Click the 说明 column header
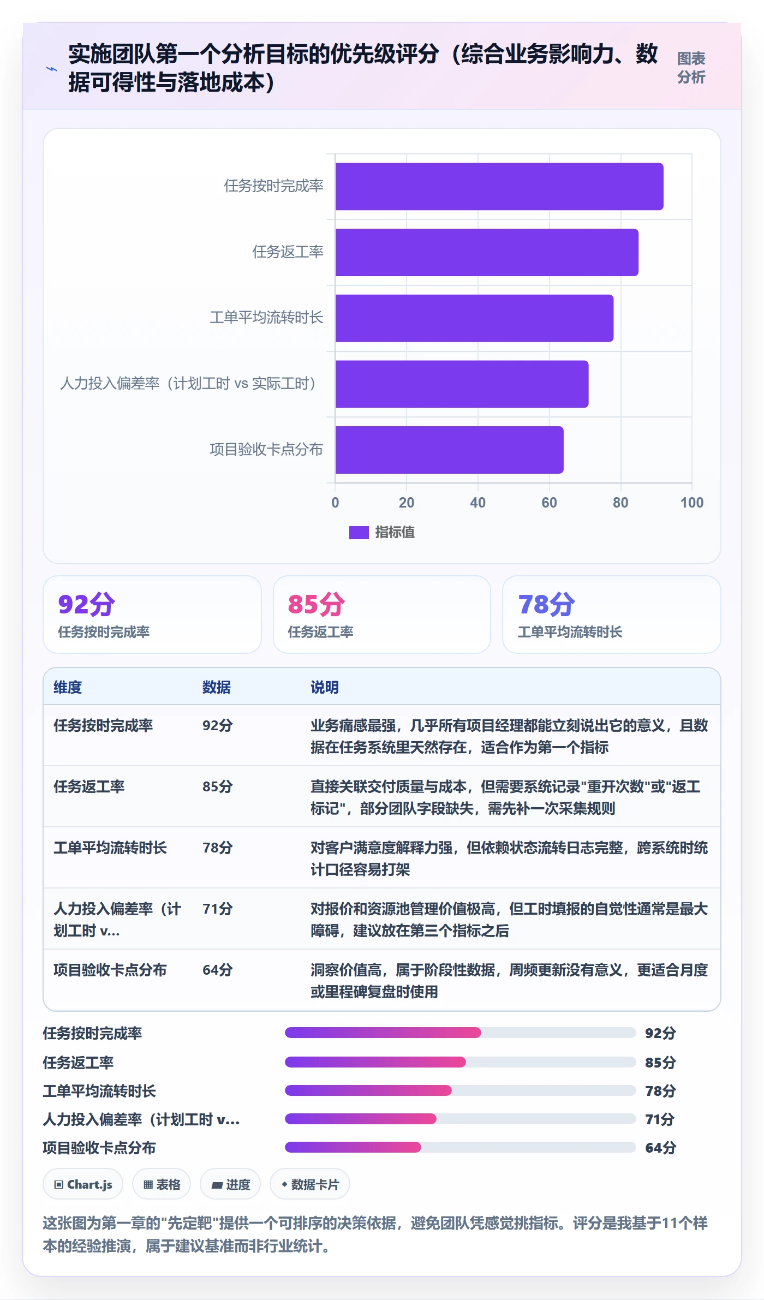The height and width of the screenshot is (1300, 764). (325, 687)
